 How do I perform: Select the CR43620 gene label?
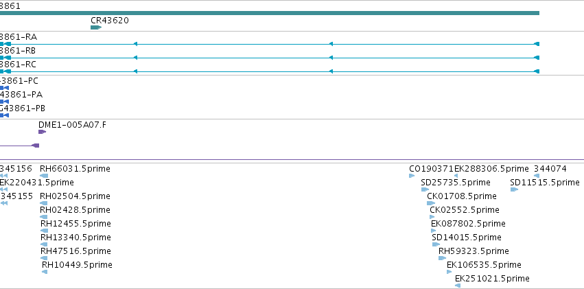coord(110,21)
